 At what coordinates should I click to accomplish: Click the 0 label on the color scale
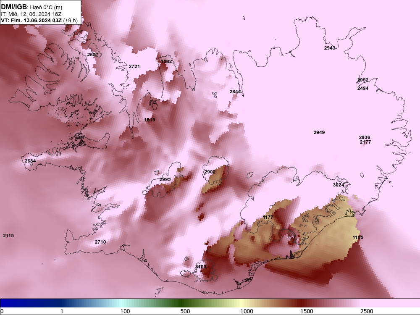[2, 311]
